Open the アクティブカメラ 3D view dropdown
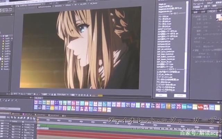Image resolution: width=222 pixels, height=139 pixels. pos(62,95)
